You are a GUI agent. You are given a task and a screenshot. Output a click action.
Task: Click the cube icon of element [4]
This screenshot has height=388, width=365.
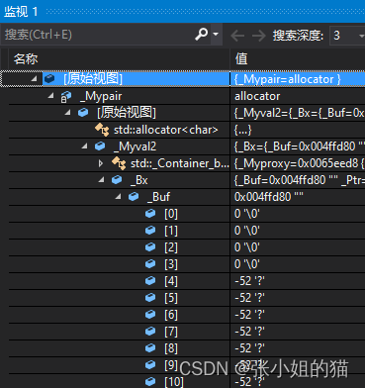[150, 280]
